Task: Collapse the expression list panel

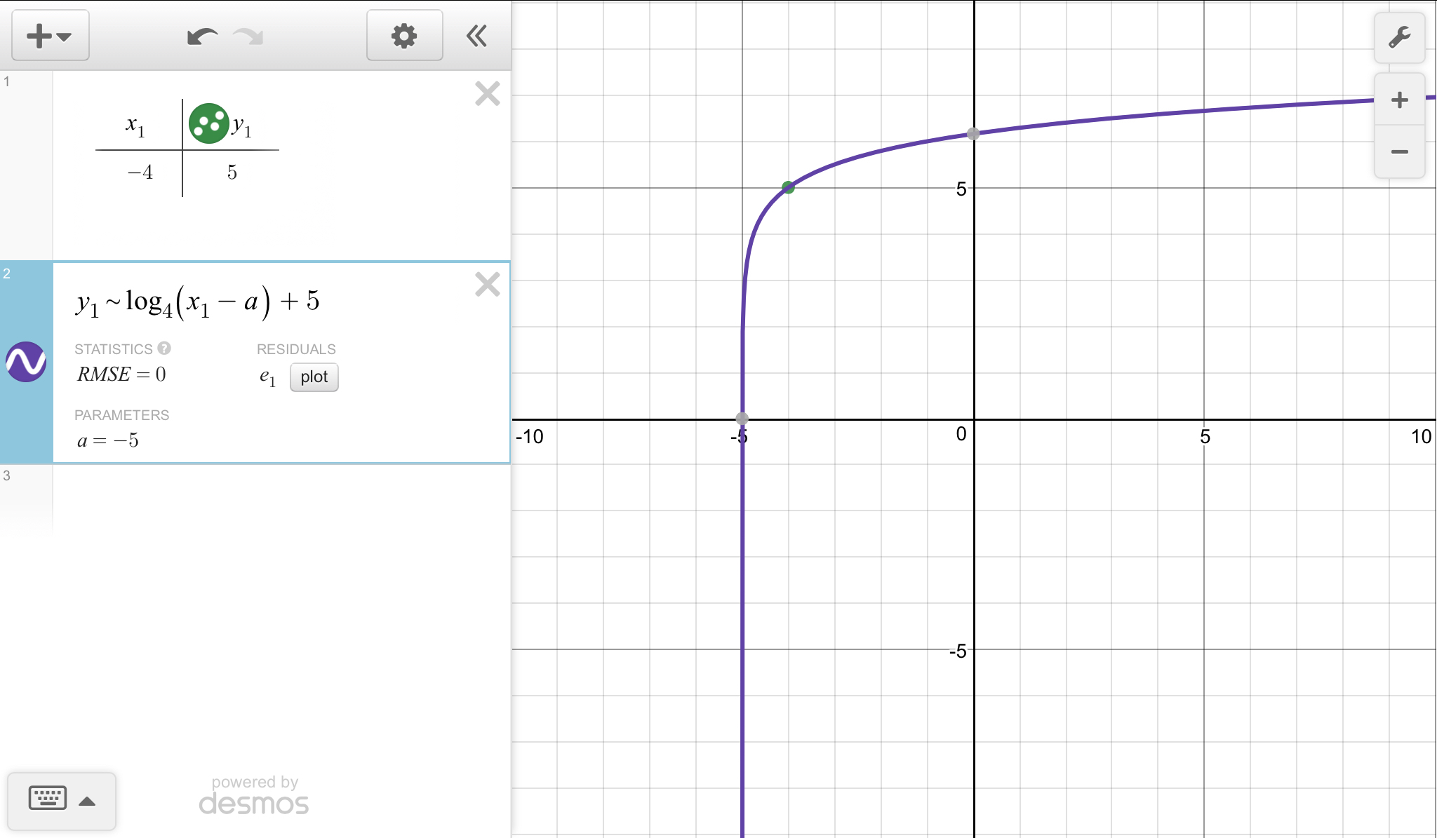Action: click(x=476, y=36)
